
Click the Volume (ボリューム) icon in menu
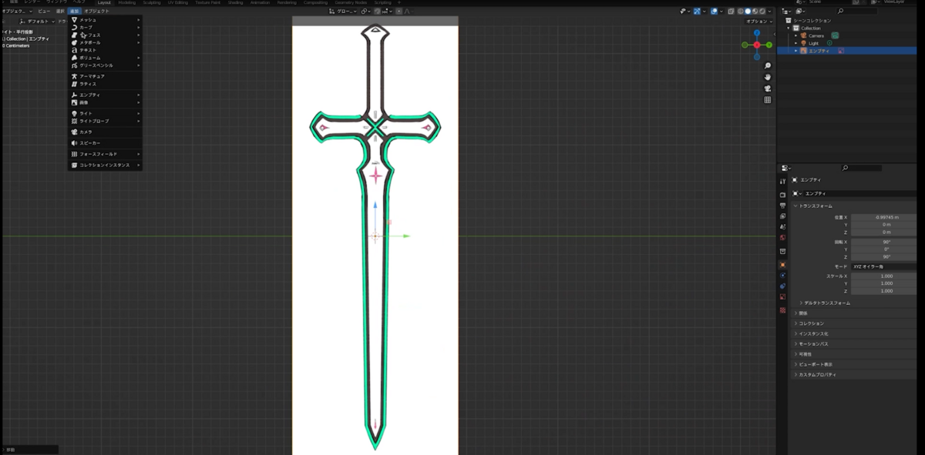click(x=74, y=58)
